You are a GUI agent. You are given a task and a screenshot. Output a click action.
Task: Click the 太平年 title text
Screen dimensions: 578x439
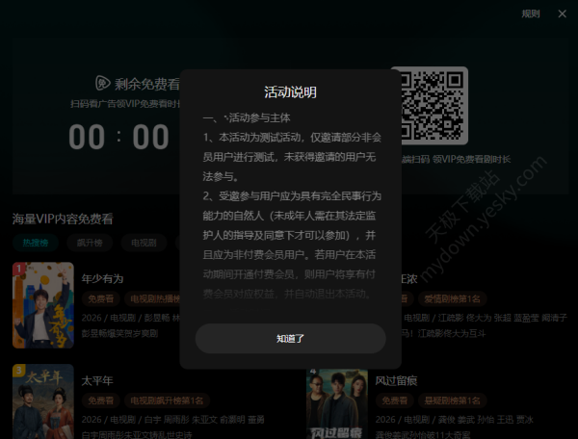[x=98, y=380]
